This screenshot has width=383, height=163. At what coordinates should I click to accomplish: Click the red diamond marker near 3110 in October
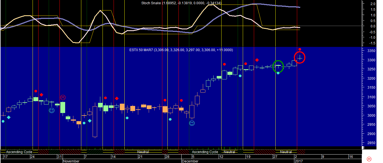pos(41,95)
